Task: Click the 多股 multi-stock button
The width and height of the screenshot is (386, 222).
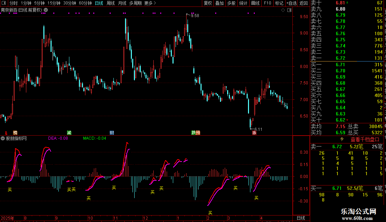Action: [231, 3]
